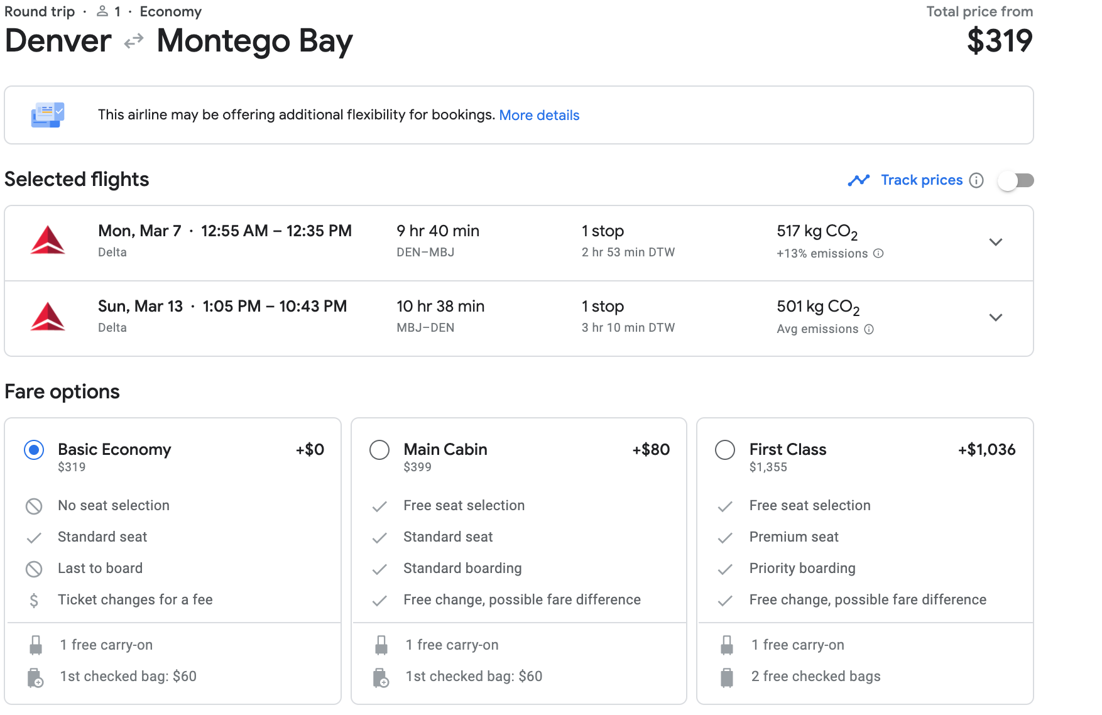Click First Class checked bags luggage icon

(x=727, y=677)
